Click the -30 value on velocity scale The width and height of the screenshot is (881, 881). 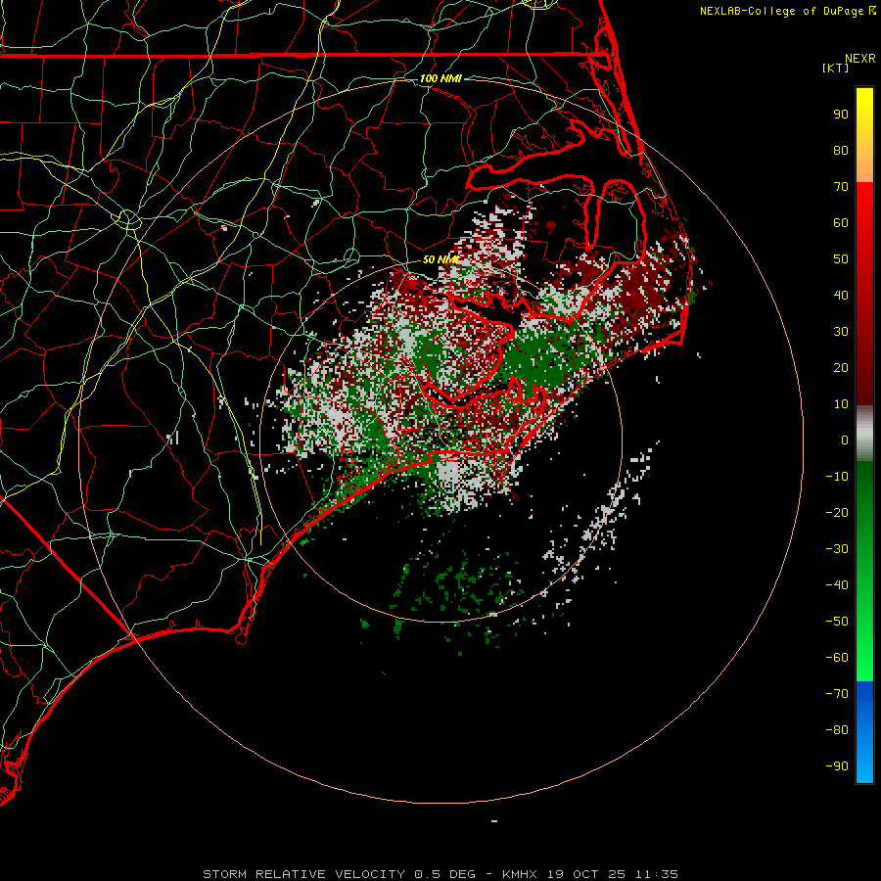tap(837, 549)
